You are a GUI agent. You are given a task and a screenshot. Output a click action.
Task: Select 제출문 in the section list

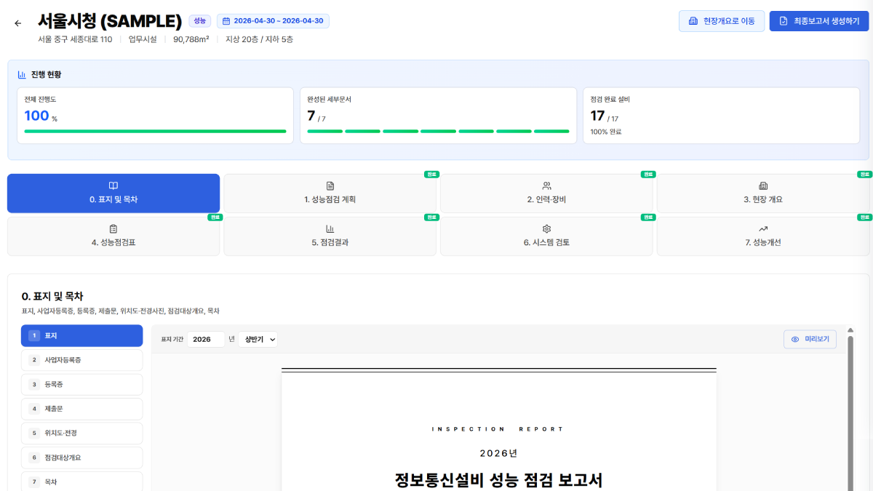pyautogui.click(x=82, y=409)
